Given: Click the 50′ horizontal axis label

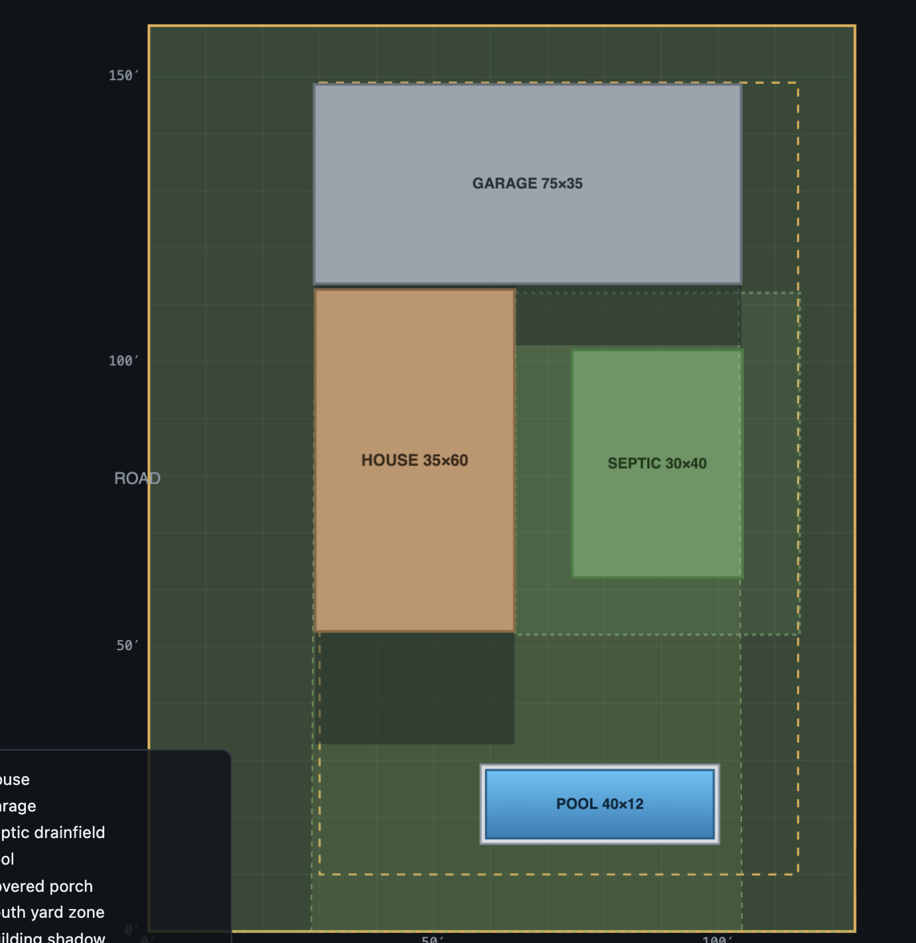Looking at the screenshot, I should click(433, 939).
